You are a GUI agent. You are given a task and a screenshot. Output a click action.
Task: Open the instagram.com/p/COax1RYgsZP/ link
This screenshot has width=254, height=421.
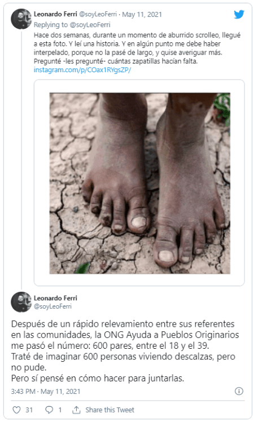click(82, 70)
